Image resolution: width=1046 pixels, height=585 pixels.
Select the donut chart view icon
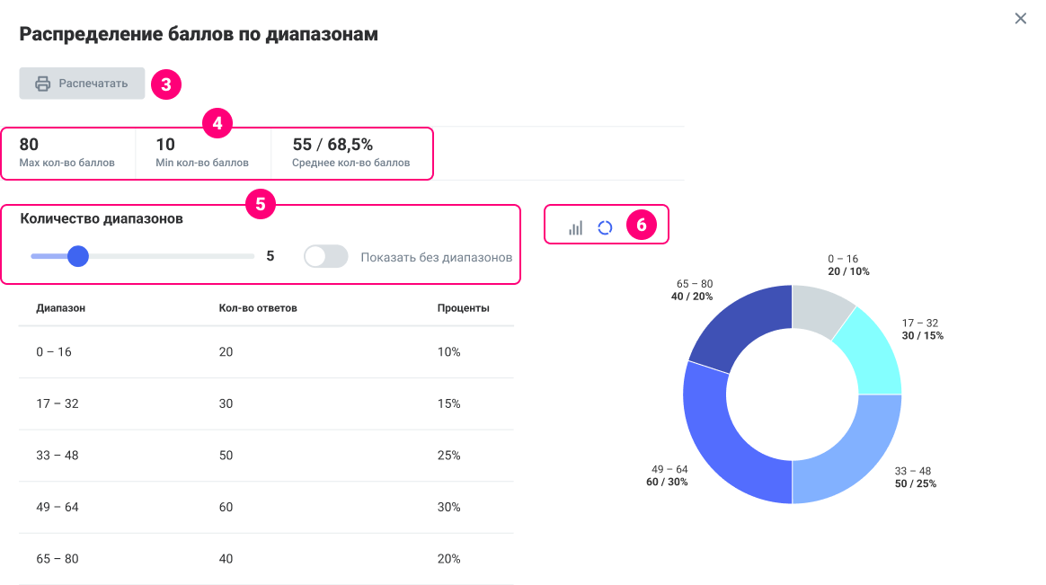tap(605, 227)
